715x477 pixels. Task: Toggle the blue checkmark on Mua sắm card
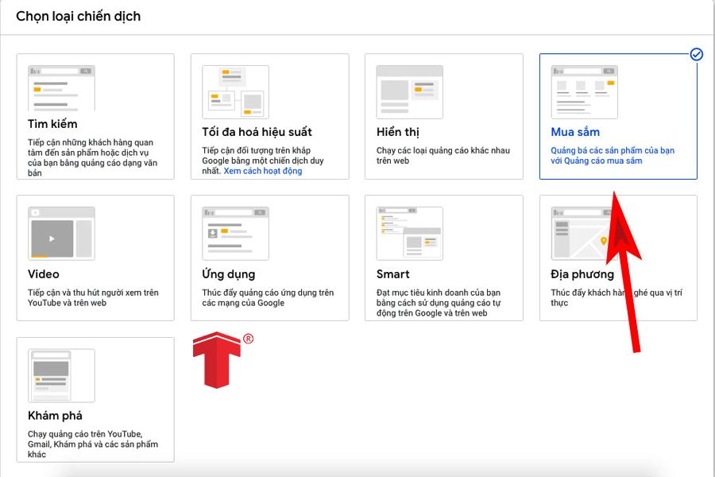click(696, 54)
